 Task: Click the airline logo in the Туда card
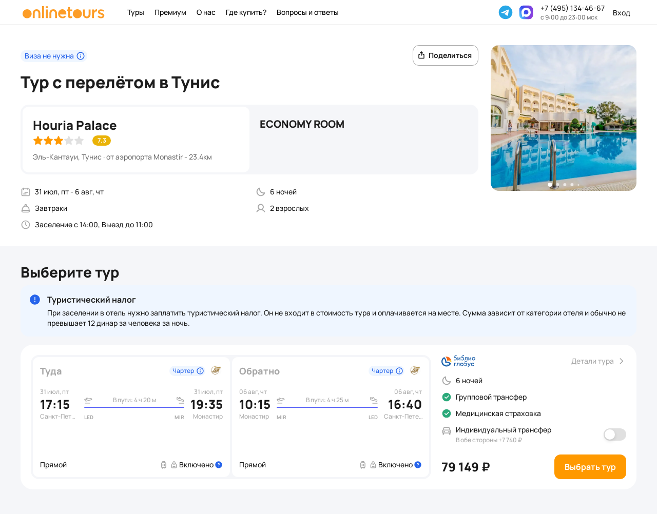click(216, 370)
